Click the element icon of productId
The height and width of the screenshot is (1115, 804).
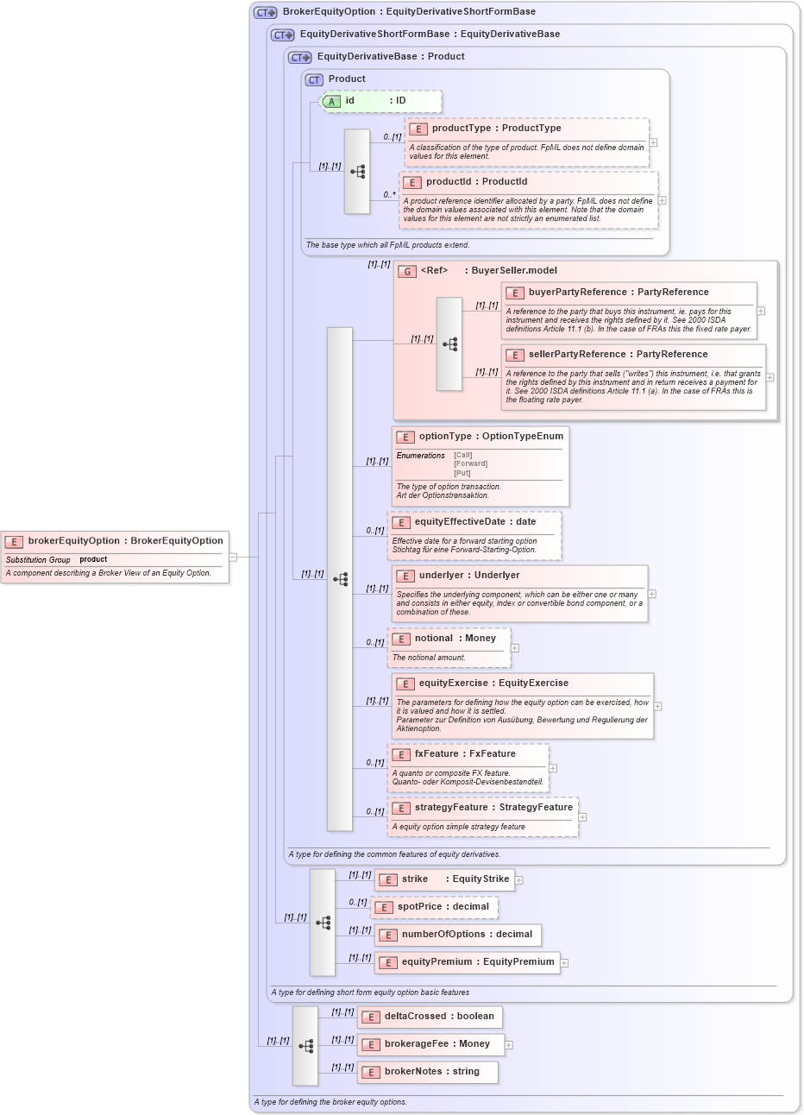pyautogui.click(x=412, y=182)
